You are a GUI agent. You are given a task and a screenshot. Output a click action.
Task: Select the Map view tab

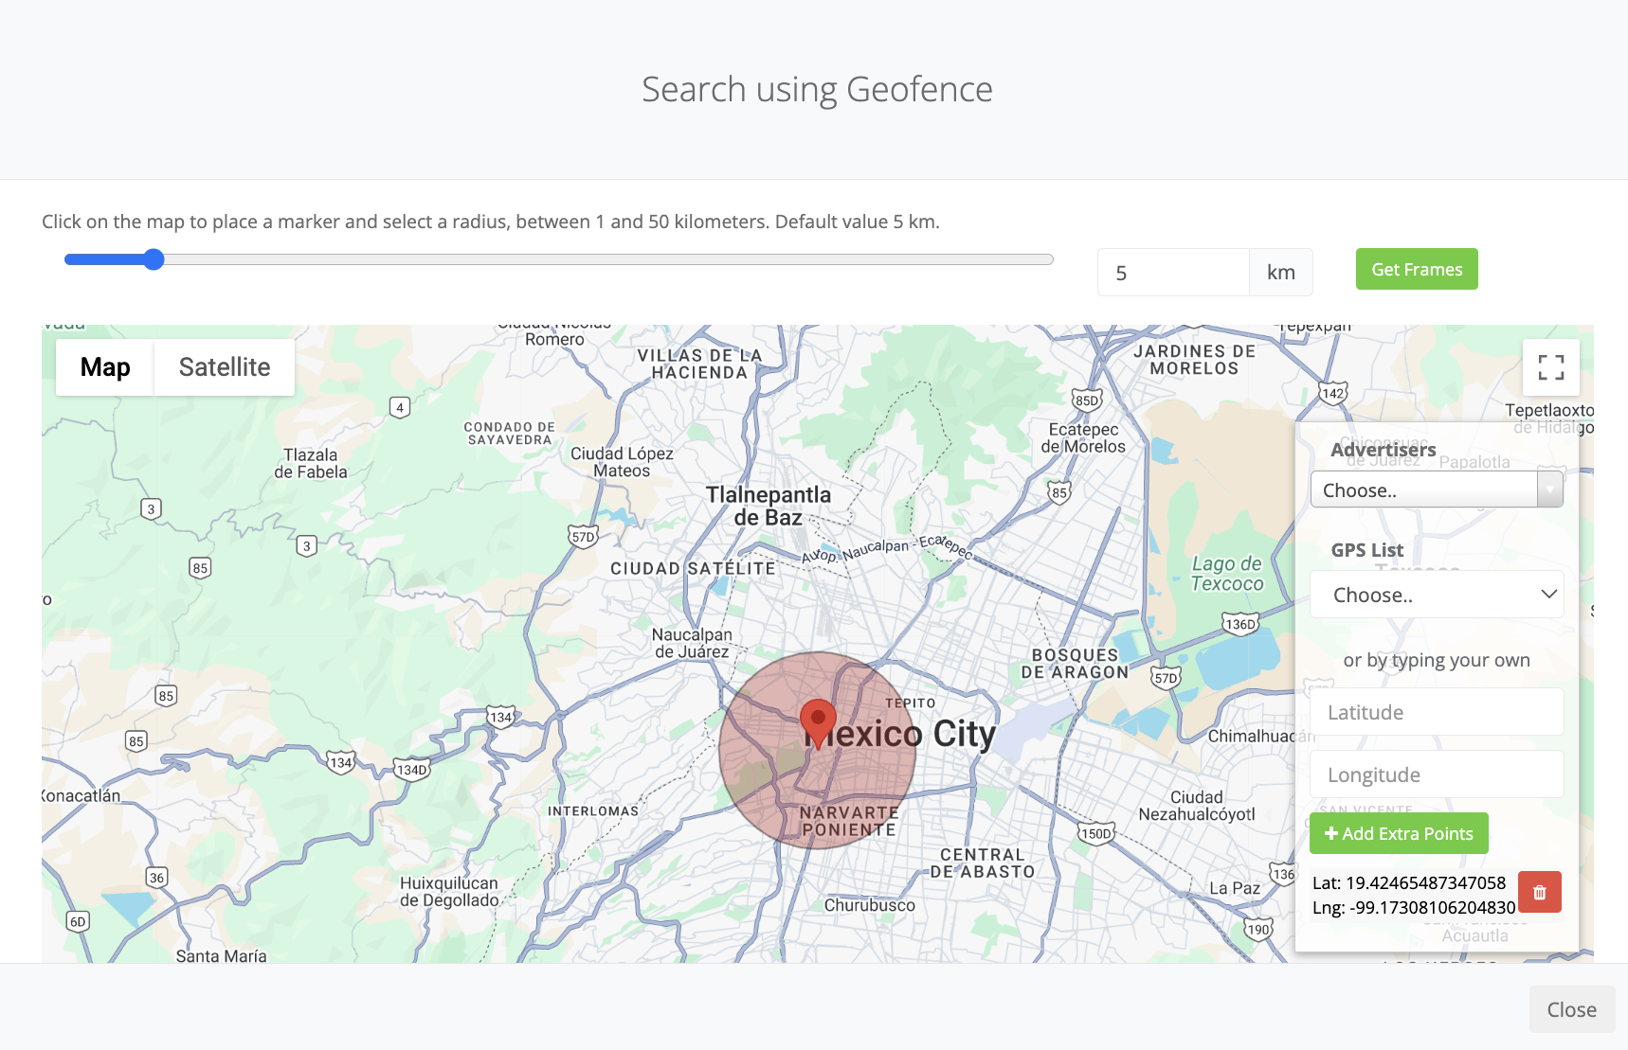104,366
